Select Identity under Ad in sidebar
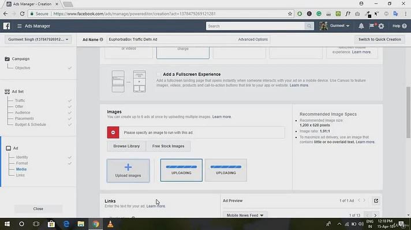Viewport: 411px width, 230px height. coord(22,157)
